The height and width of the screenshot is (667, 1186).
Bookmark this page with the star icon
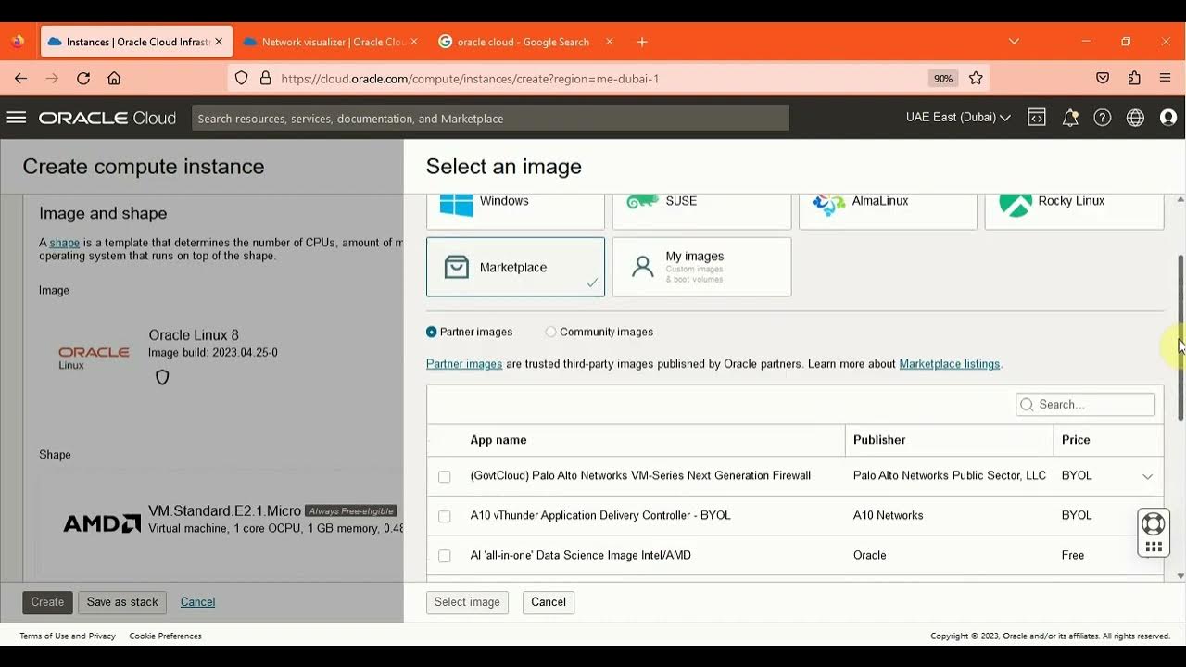976,79
